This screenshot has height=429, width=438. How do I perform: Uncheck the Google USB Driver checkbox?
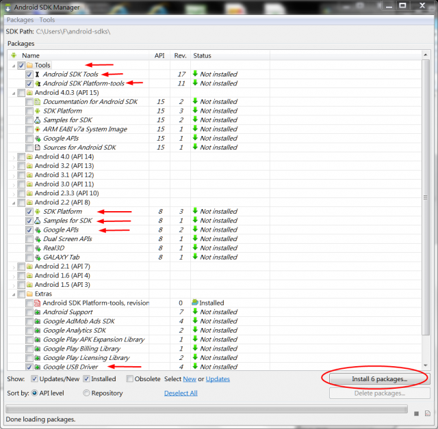point(29,367)
